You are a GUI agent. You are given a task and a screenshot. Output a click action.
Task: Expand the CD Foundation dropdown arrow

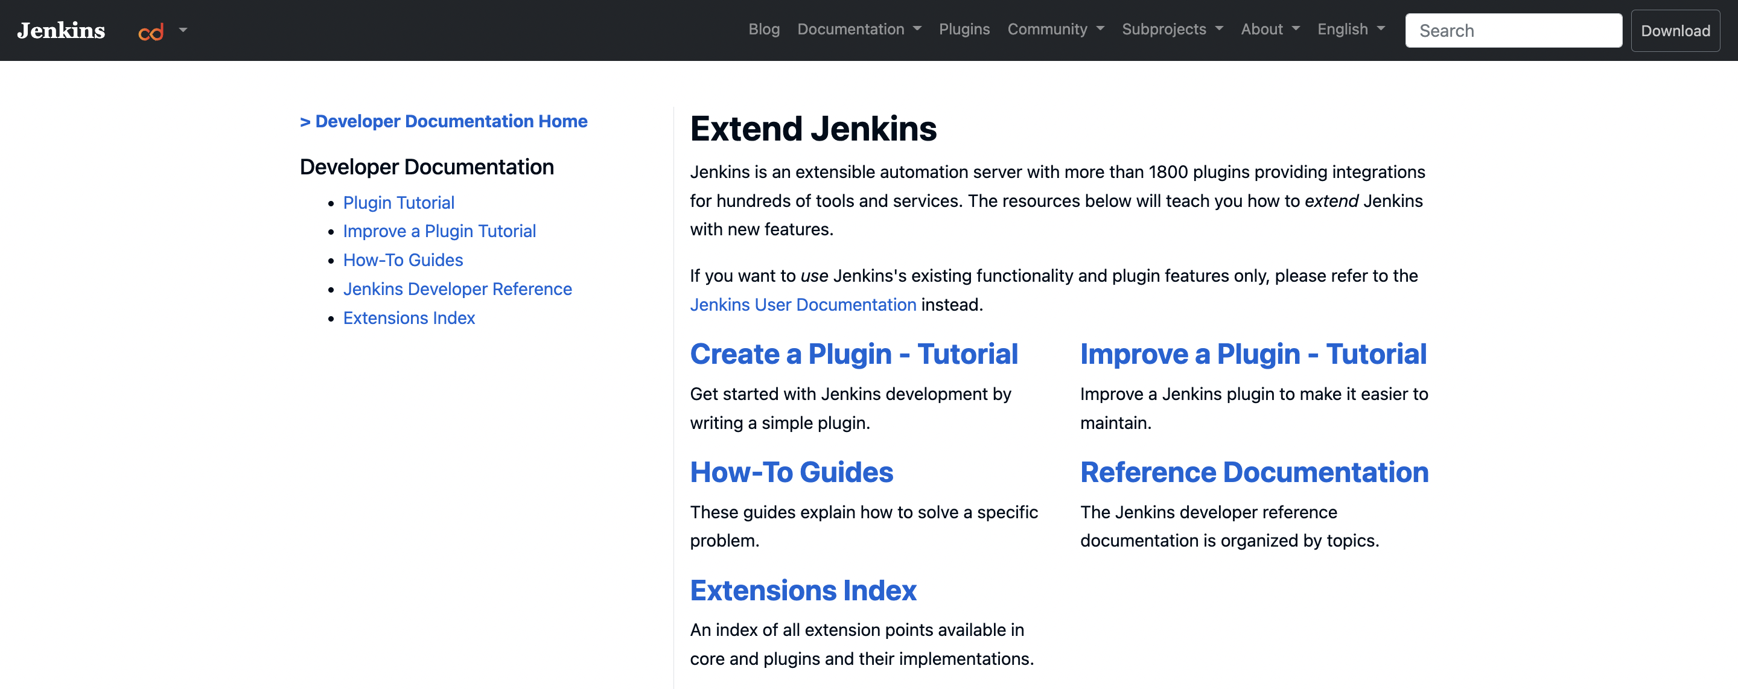pos(183,30)
